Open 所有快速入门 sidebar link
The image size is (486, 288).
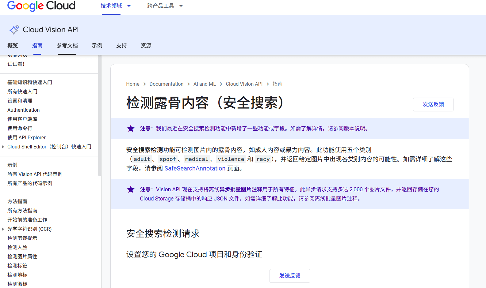click(x=22, y=92)
